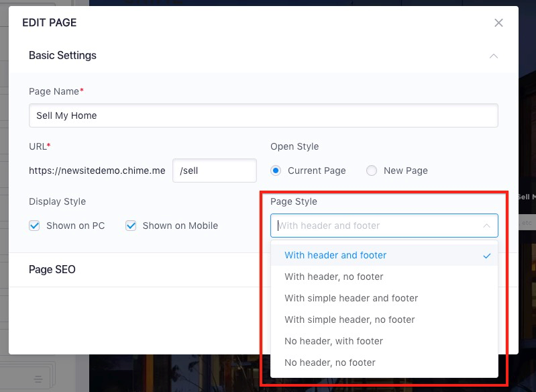
Task: Collapse the Basic Settings section
Action: [493, 56]
